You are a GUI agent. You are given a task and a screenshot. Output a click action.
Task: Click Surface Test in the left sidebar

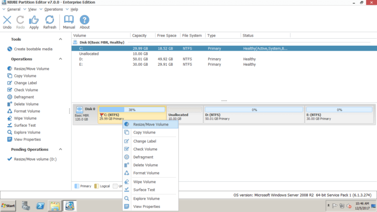[24, 125]
